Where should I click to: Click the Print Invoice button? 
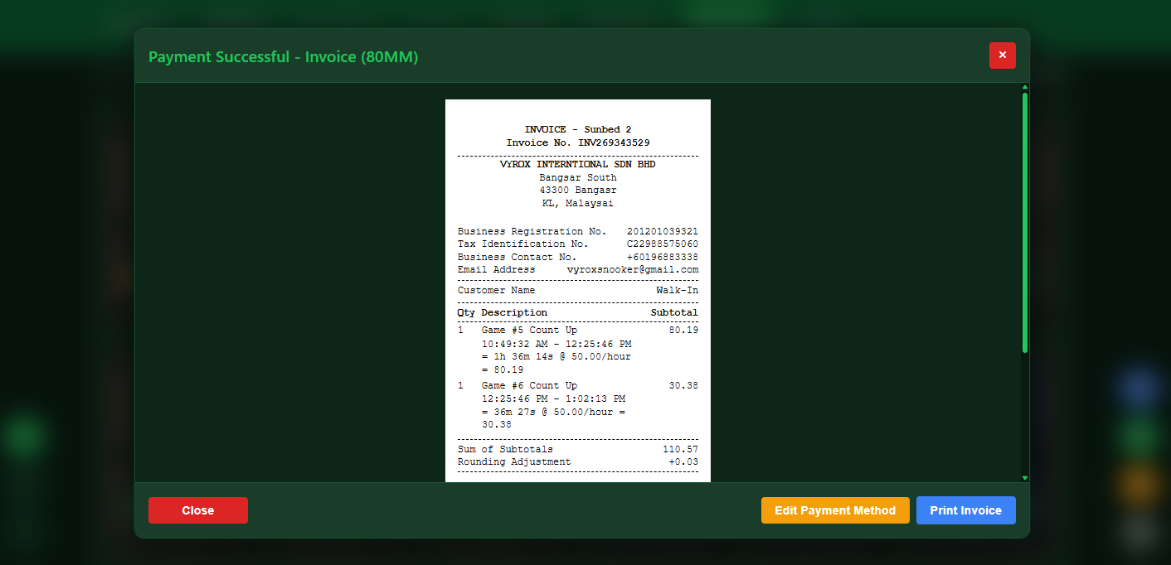[x=965, y=510]
